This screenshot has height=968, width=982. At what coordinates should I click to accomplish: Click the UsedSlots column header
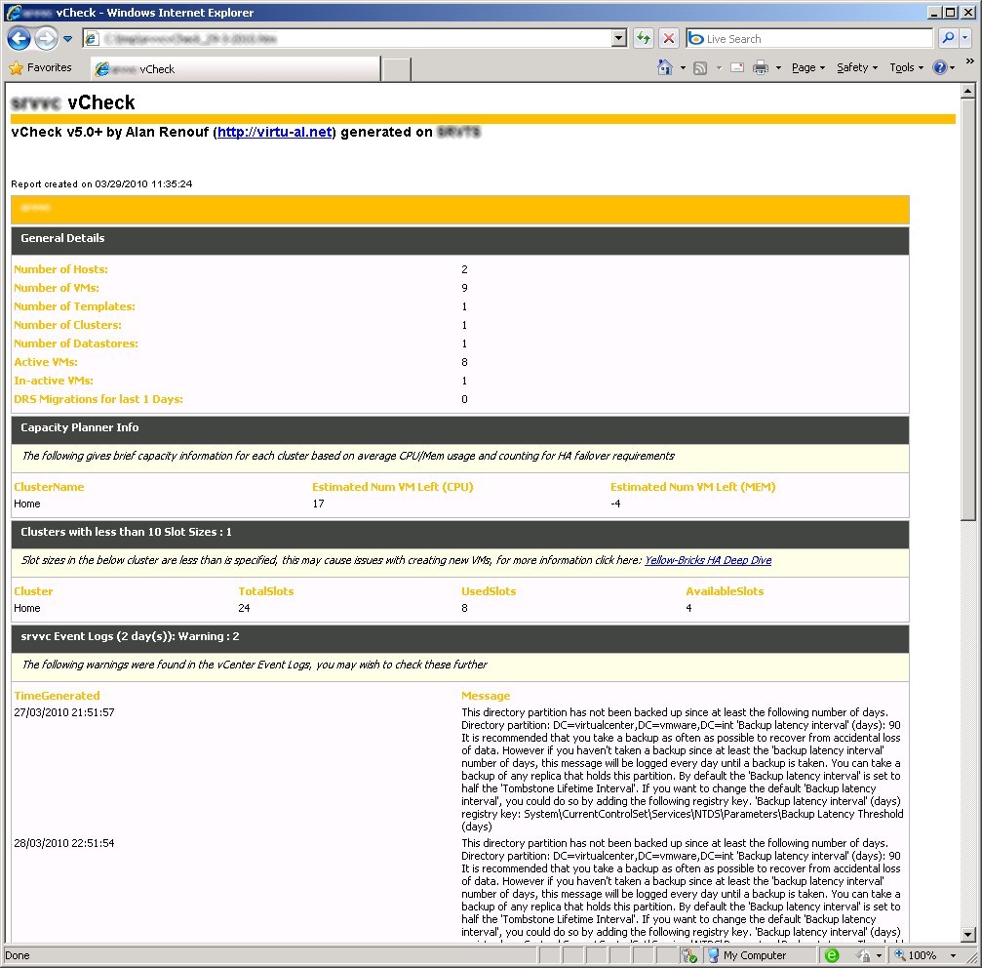point(489,591)
